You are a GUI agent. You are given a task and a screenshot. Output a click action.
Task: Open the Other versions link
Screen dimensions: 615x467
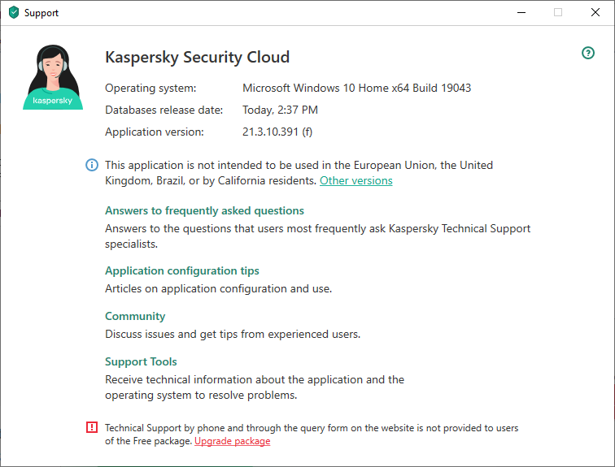pyautogui.click(x=355, y=180)
